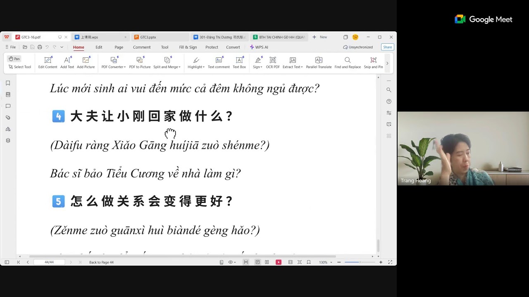Run OCR PDF
Screen dimensions: 529x297
click(x=273, y=63)
